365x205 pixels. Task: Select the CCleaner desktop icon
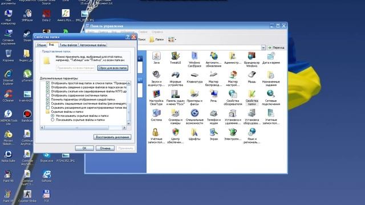(x=8, y=96)
